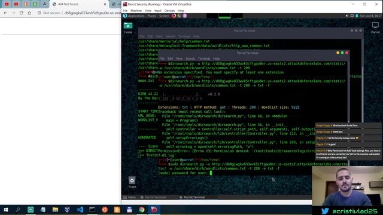Image resolution: width=383 pixels, height=215 pixels.
Task: Open Chrome home page
Action: point(29,13)
